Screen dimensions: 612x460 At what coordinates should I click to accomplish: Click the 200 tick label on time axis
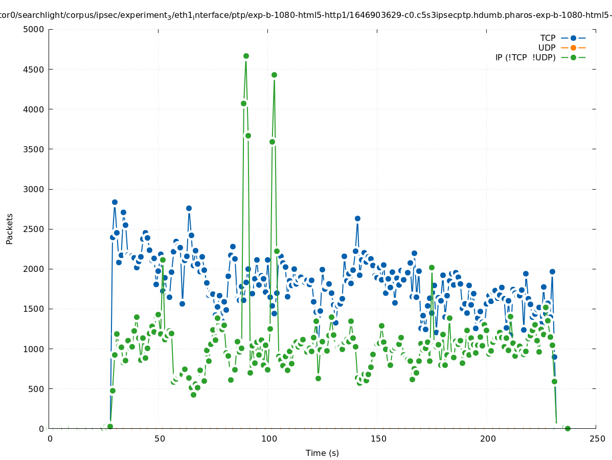(488, 439)
